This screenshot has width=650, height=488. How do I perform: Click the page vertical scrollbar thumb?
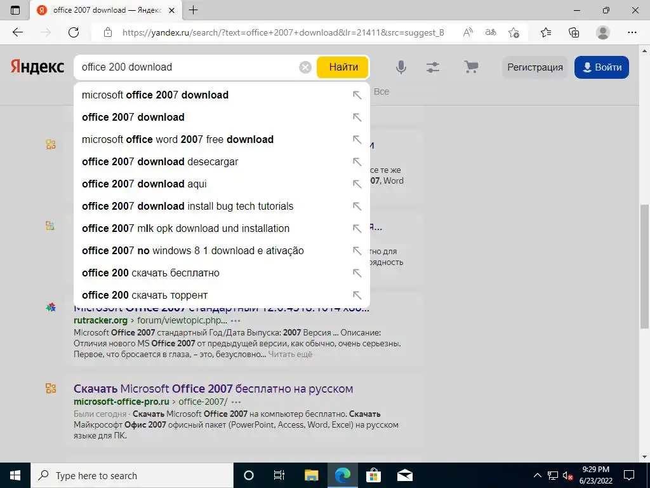tap(644, 266)
